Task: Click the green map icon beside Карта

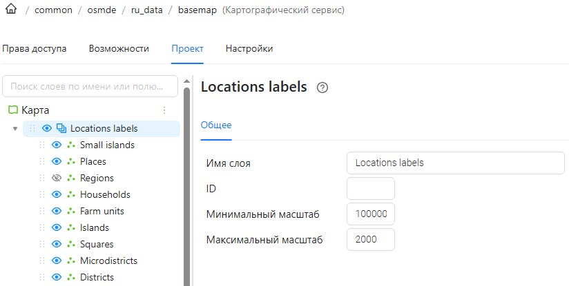Action: (13, 110)
